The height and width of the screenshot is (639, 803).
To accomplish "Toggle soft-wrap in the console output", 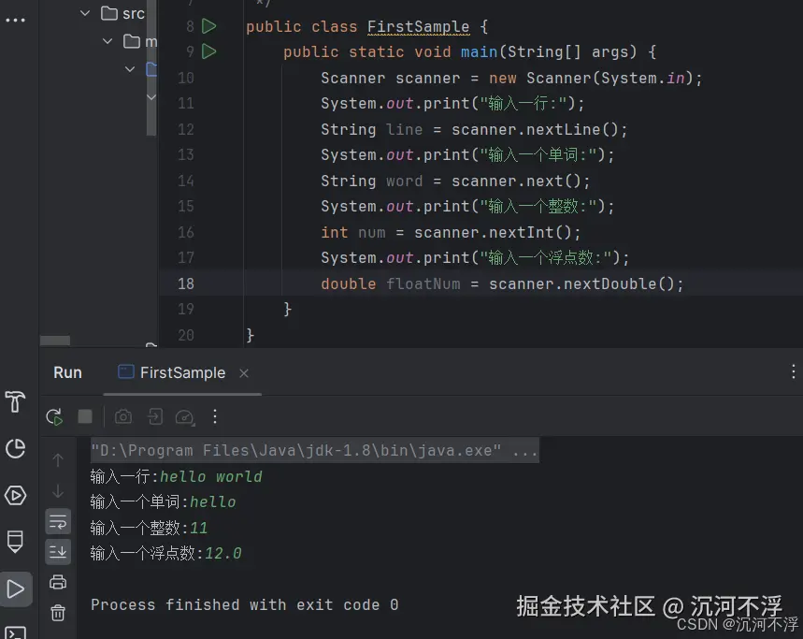I will click(58, 521).
